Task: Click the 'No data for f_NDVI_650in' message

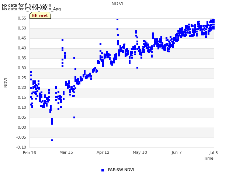Action: click(x=27, y=5)
